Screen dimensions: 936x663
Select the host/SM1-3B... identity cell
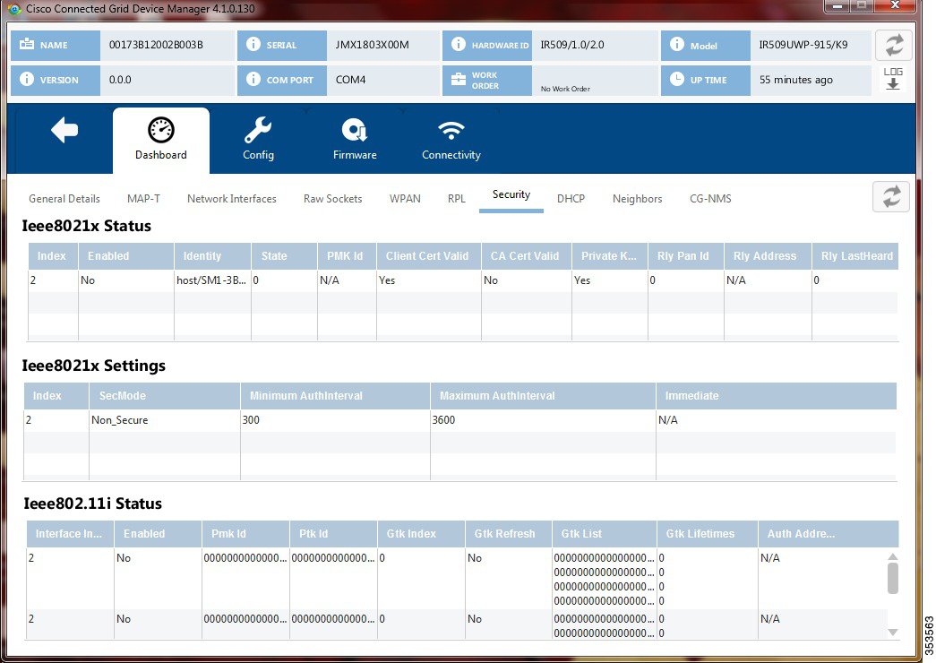point(212,280)
